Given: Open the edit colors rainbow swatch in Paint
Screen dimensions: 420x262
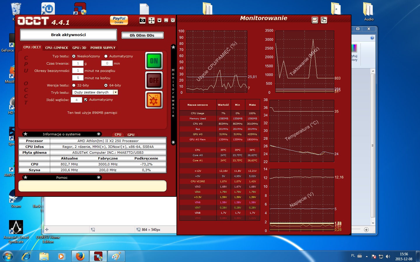Looking at the screenshot, I should (x=354, y=48).
